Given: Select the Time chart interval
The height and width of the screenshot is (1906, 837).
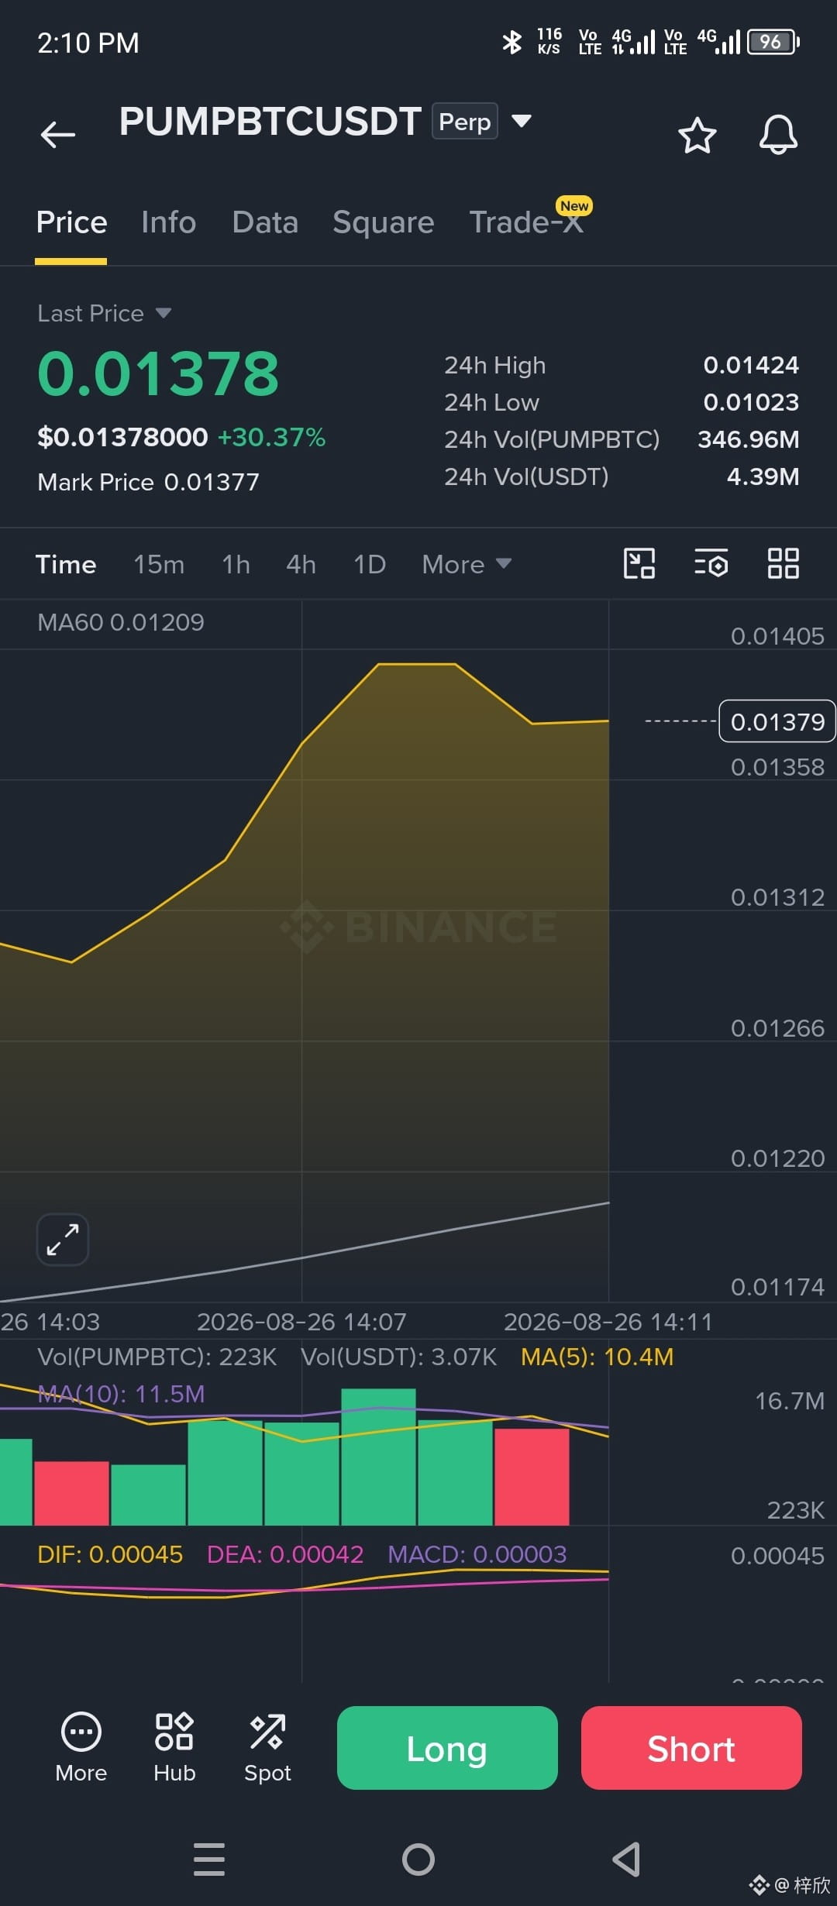Looking at the screenshot, I should (x=66, y=564).
